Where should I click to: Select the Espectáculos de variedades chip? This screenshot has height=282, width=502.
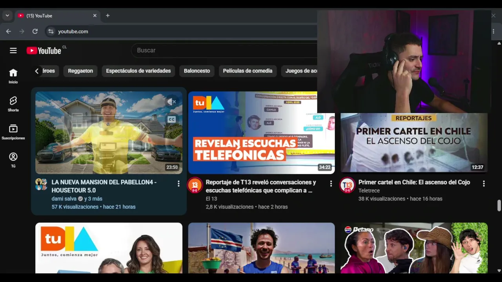click(x=138, y=71)
